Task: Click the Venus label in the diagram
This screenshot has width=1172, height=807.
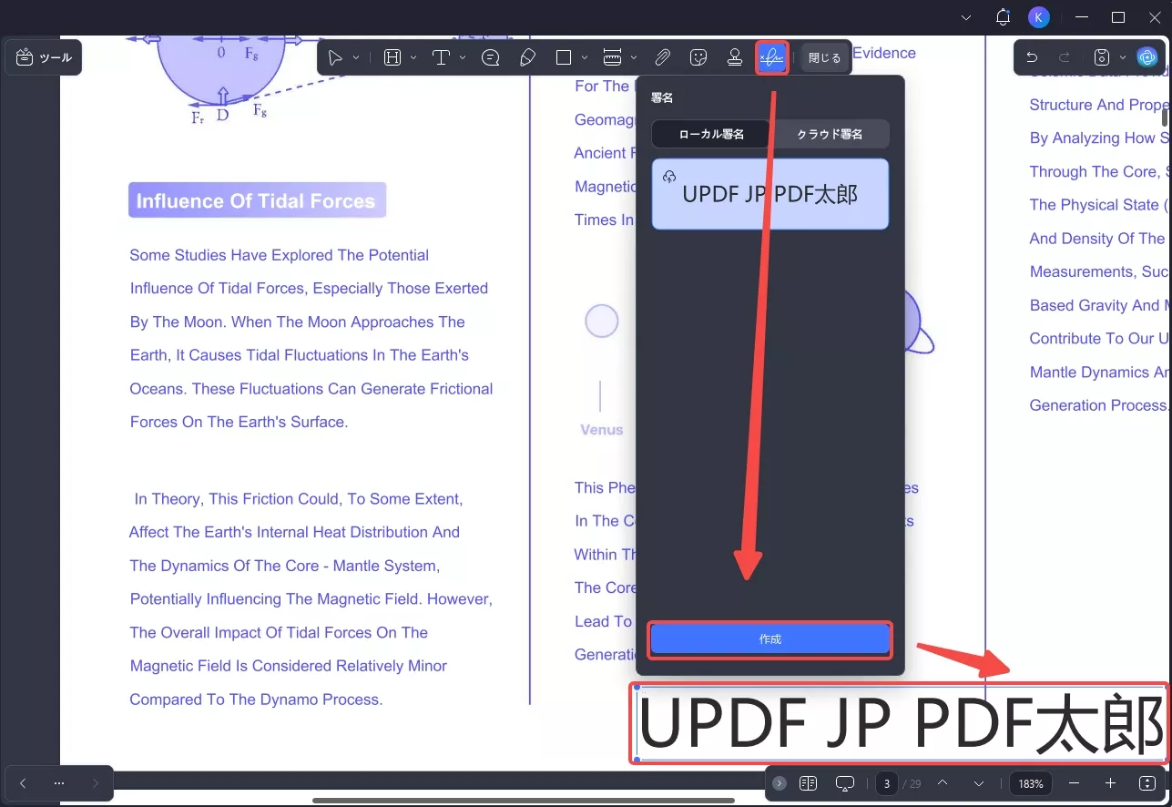Action: [602, 430]
